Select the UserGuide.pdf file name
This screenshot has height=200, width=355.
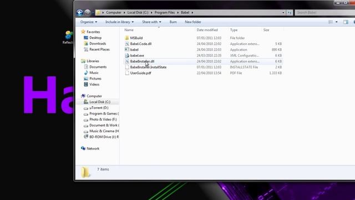click(x=140, y=73)
